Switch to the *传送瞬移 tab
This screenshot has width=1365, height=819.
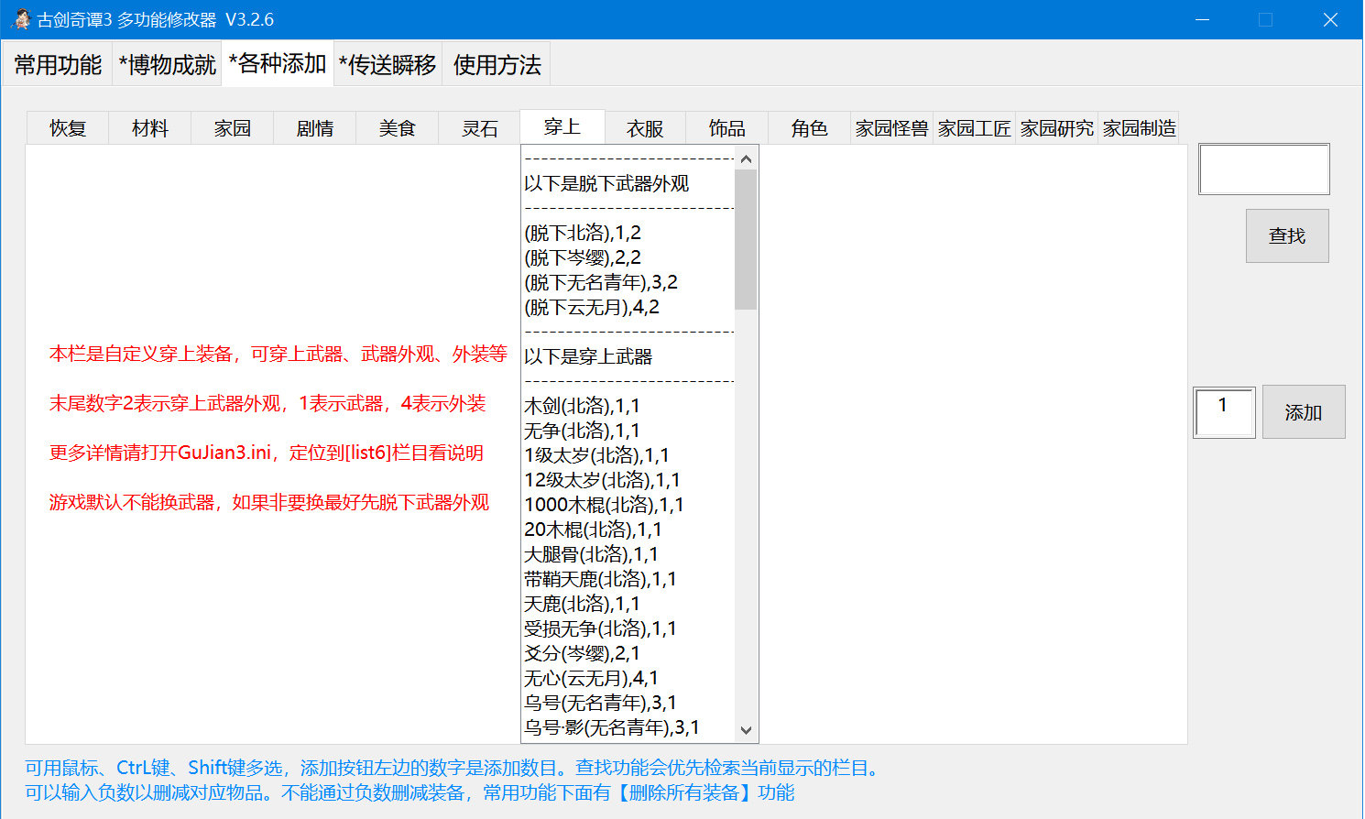[x=388, y=64]
